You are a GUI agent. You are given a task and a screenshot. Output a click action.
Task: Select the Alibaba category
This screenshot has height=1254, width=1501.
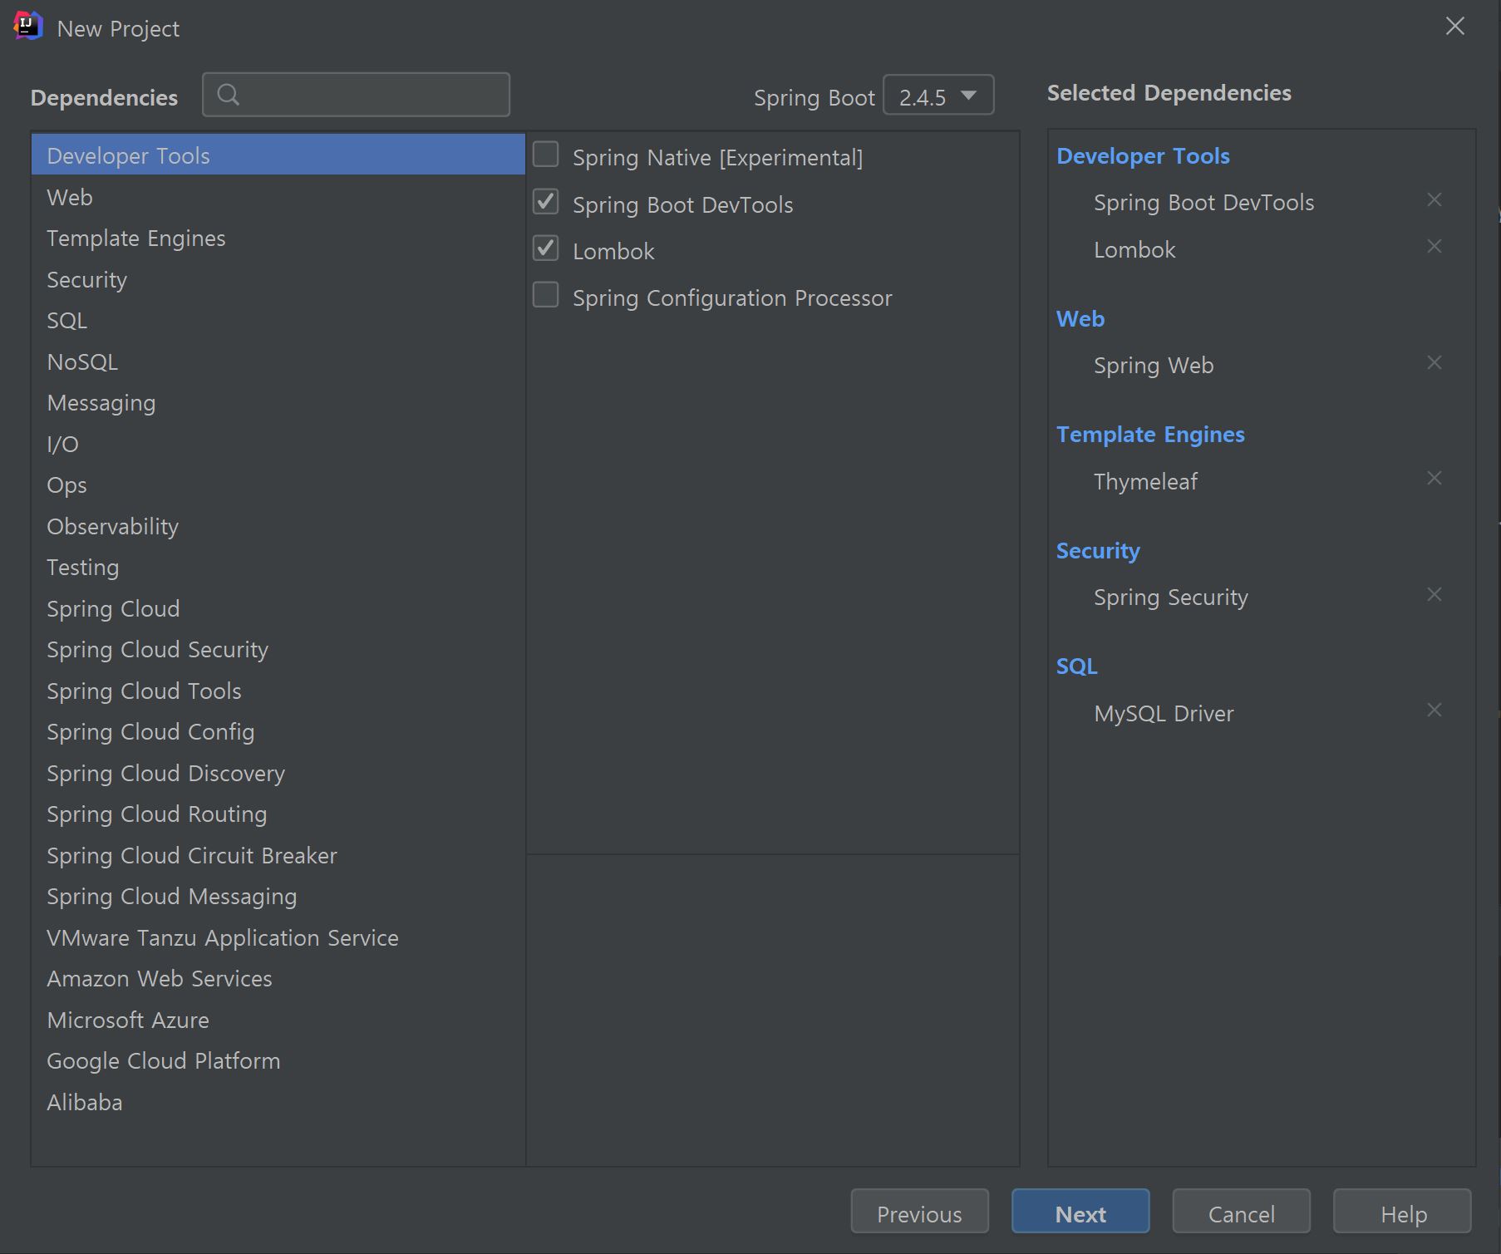pos(278,1102)
